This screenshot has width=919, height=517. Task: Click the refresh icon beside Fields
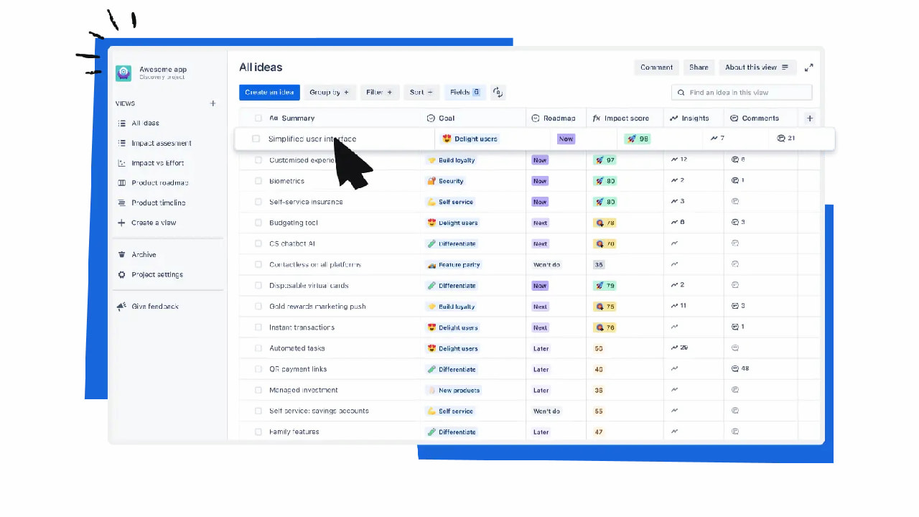coord(498,92)
